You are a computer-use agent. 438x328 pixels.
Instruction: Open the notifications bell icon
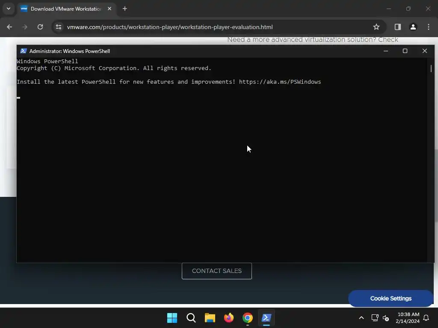point(426,318)
